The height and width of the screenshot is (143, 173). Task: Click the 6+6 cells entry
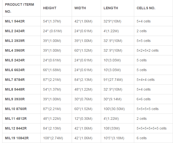[x=144, y=99]
